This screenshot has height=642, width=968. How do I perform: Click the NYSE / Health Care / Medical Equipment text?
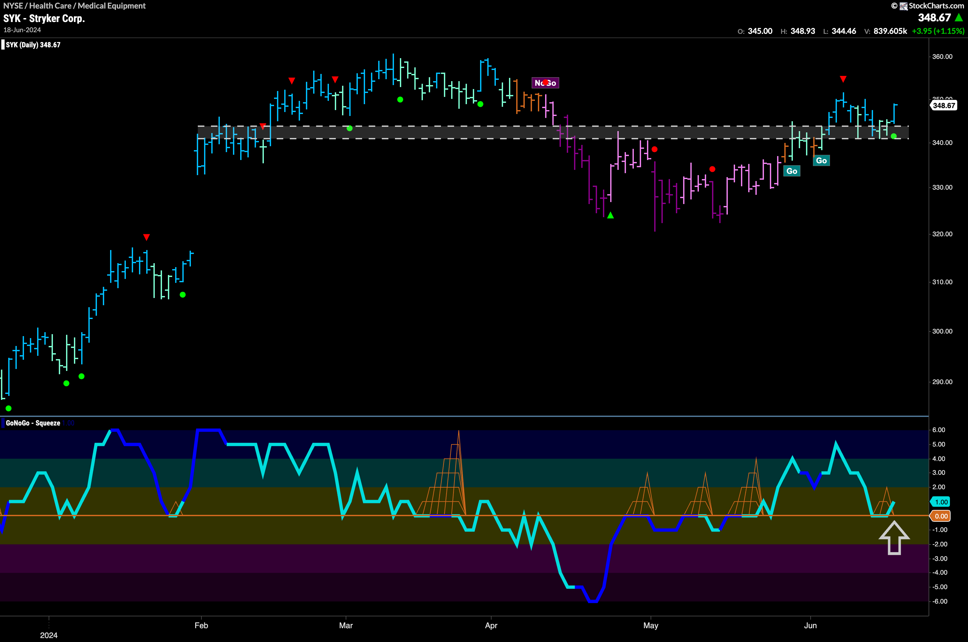click(74, 6)
